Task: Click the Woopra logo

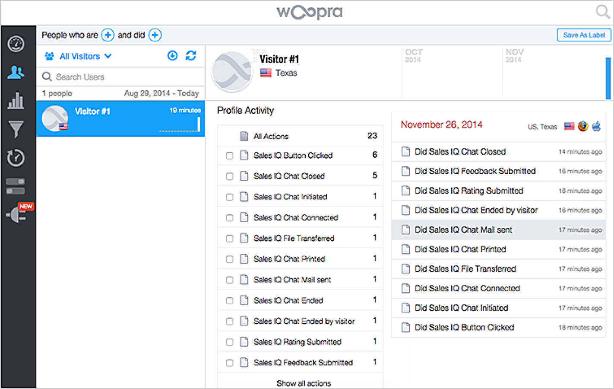Action: pyautogui.click(x=310, y=12)
